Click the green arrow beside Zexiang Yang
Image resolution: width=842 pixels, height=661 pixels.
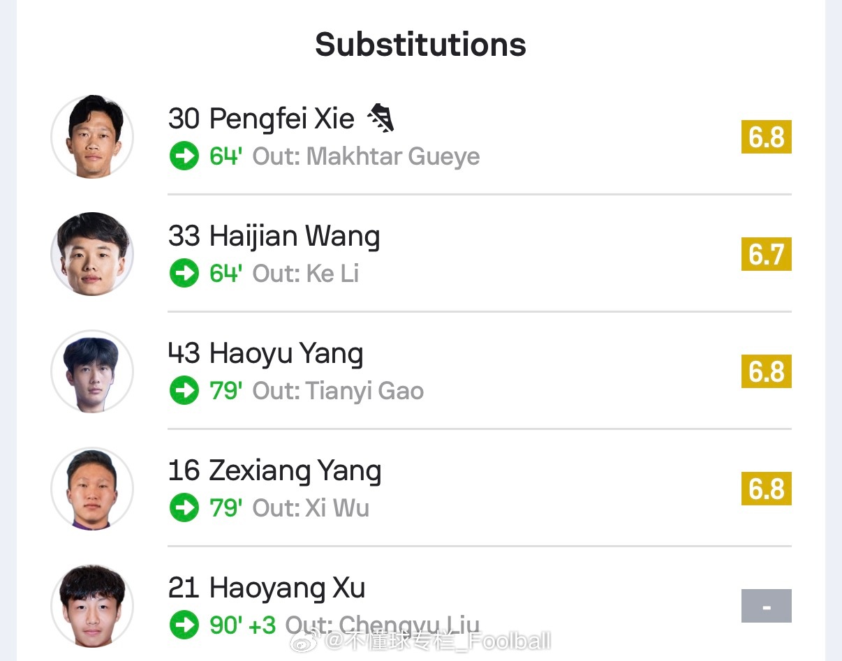point(184,508)
